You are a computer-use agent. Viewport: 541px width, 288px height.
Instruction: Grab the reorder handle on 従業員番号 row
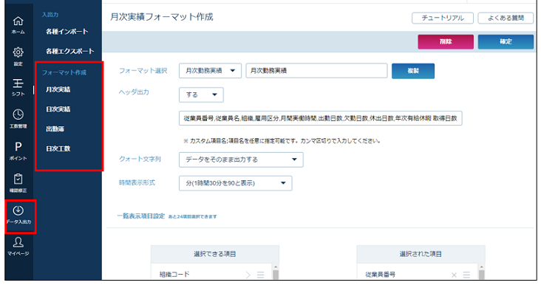tap(466, 275)
